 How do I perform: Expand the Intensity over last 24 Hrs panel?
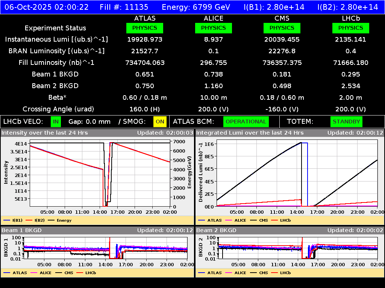pyautogui.click(x=45, y=132)
